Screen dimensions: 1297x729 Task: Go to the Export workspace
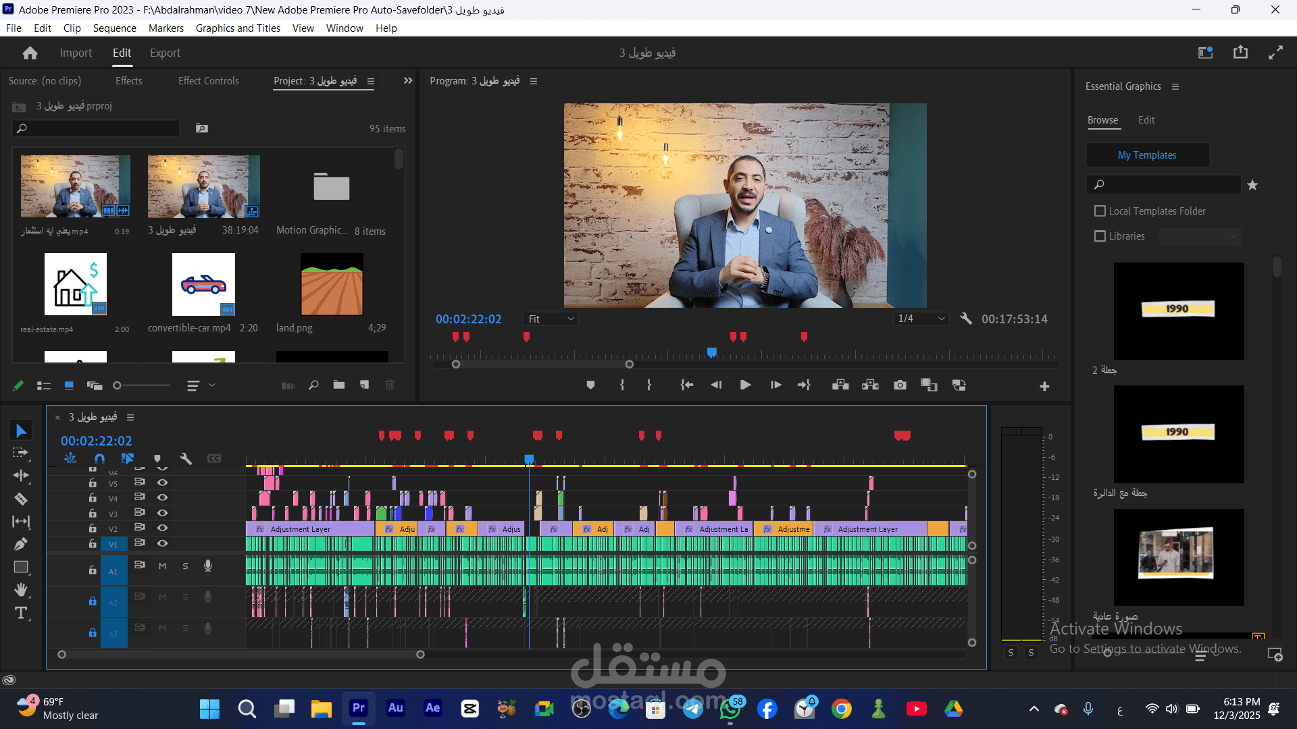point(165,53)
